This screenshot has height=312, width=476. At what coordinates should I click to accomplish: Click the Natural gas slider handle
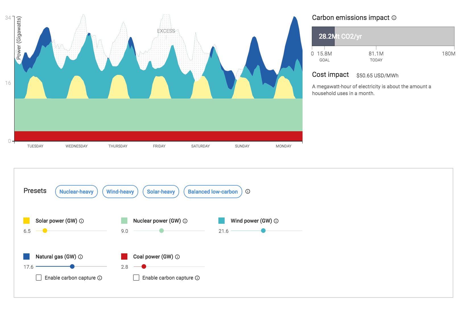tap(72, 266)
